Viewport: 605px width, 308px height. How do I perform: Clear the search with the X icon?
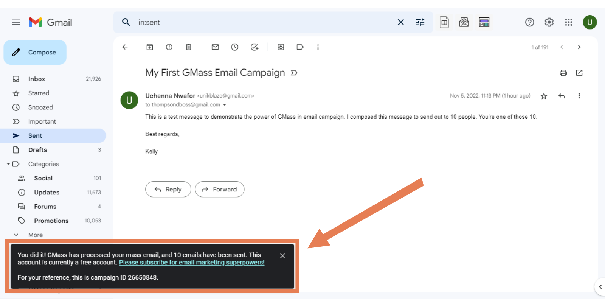pyautogui.click(x=401, y=22)
